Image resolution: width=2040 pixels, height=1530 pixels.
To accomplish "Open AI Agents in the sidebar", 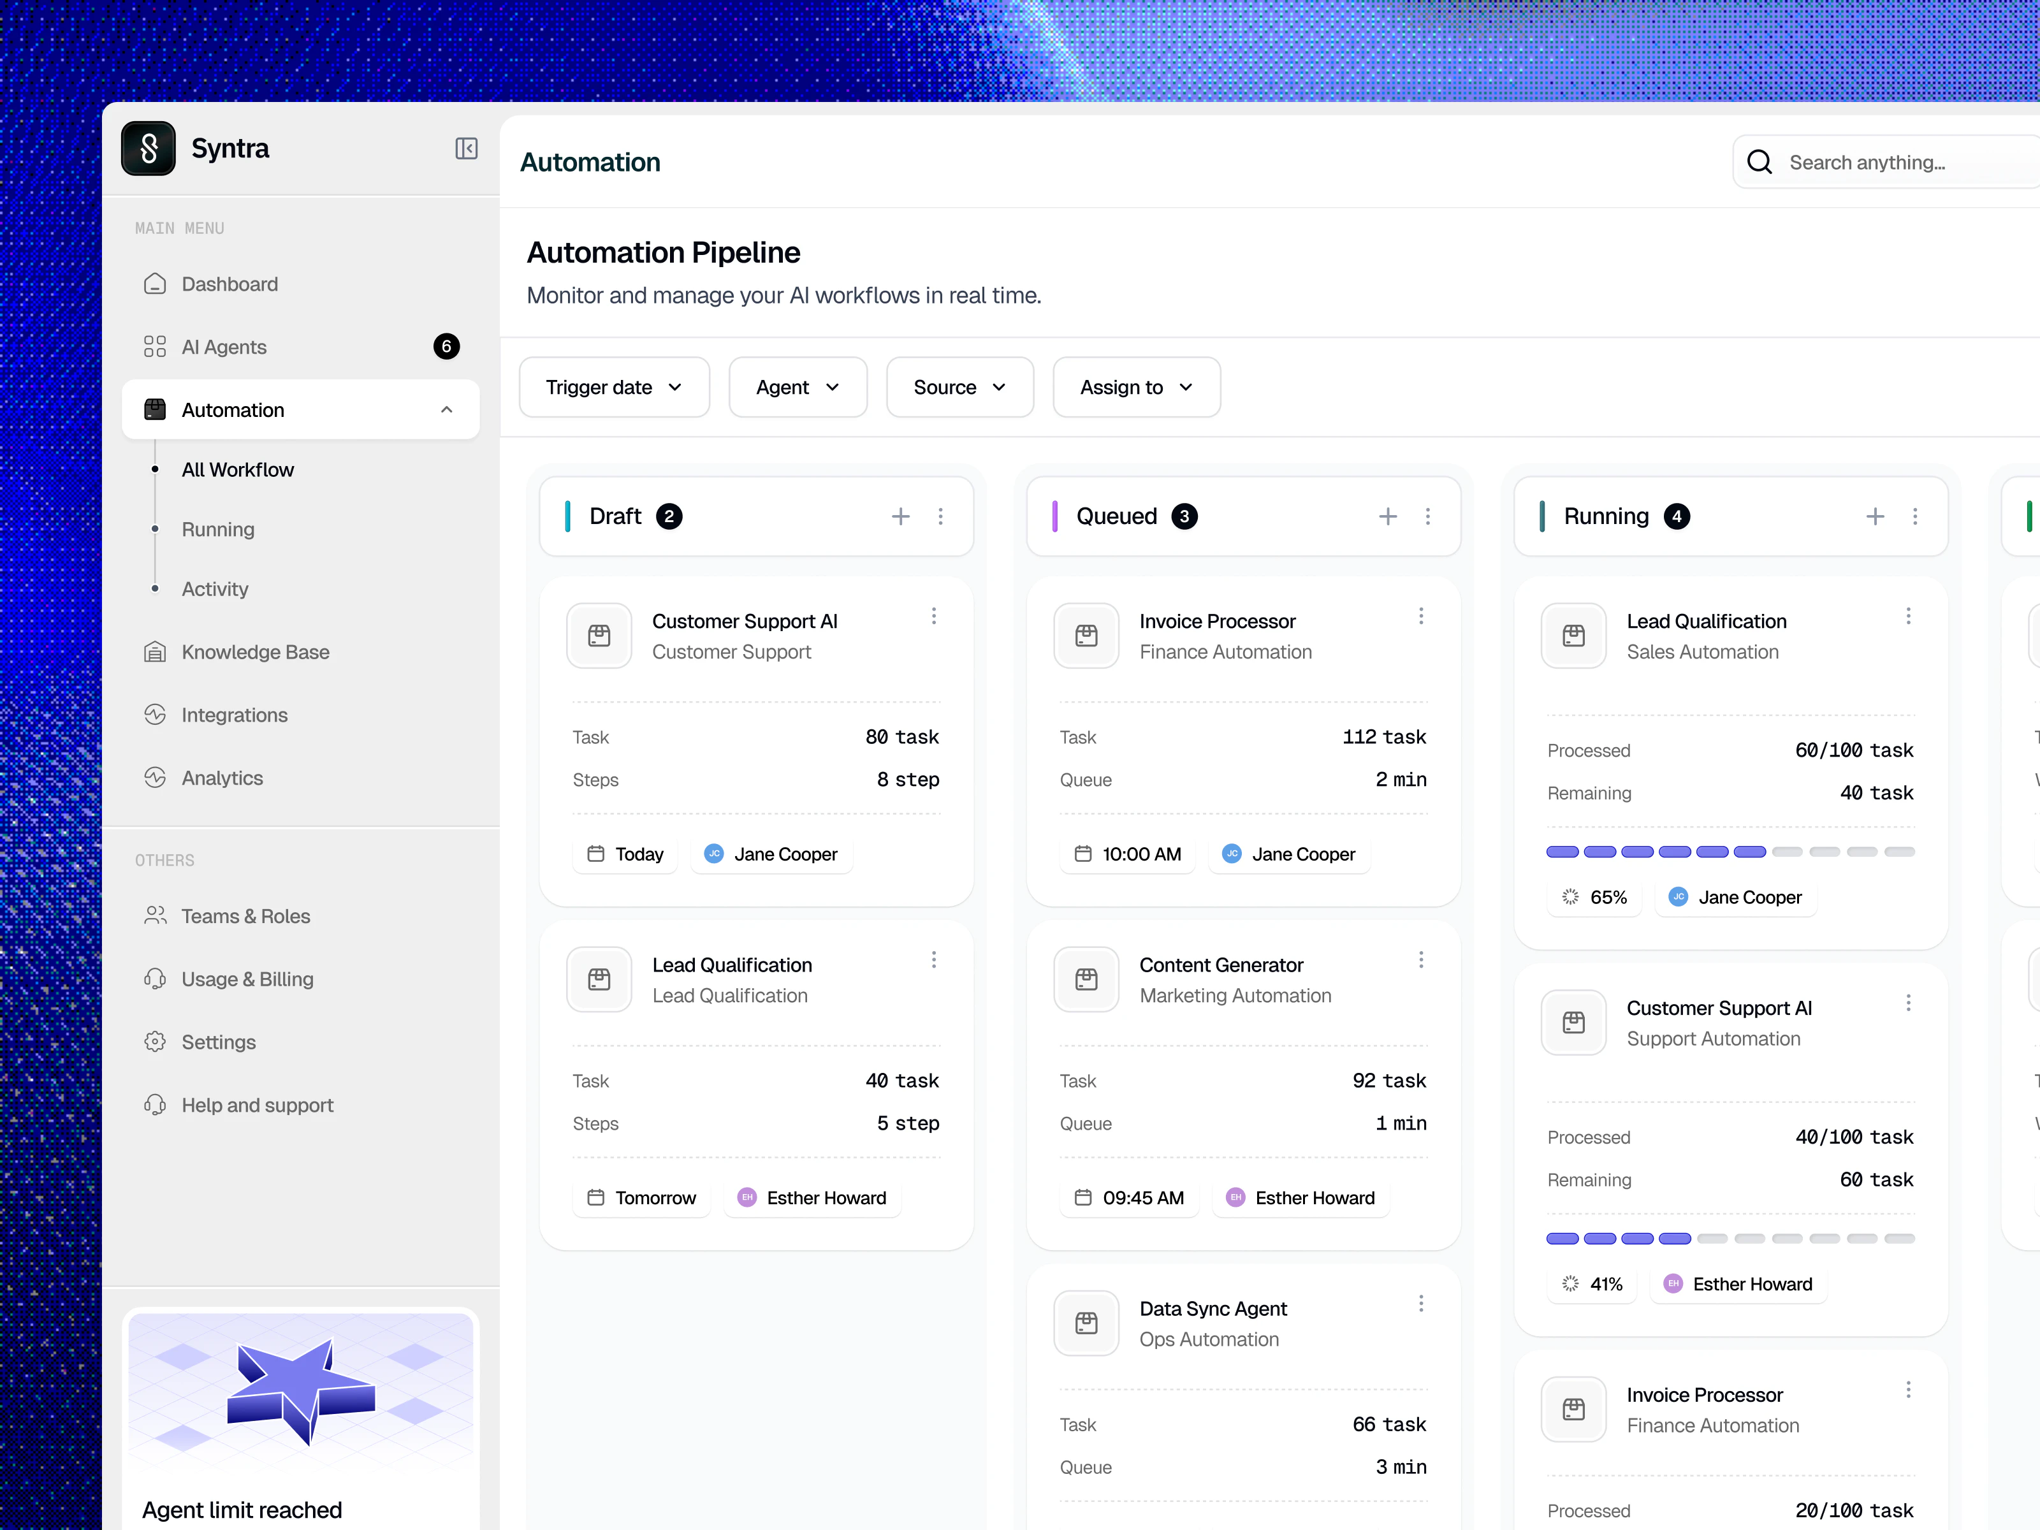I will point(301,347).
